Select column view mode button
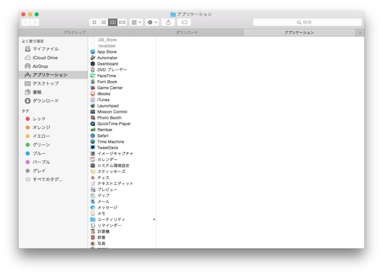The image size is (383, 275). pyautogui.click(x=113, y=22)
